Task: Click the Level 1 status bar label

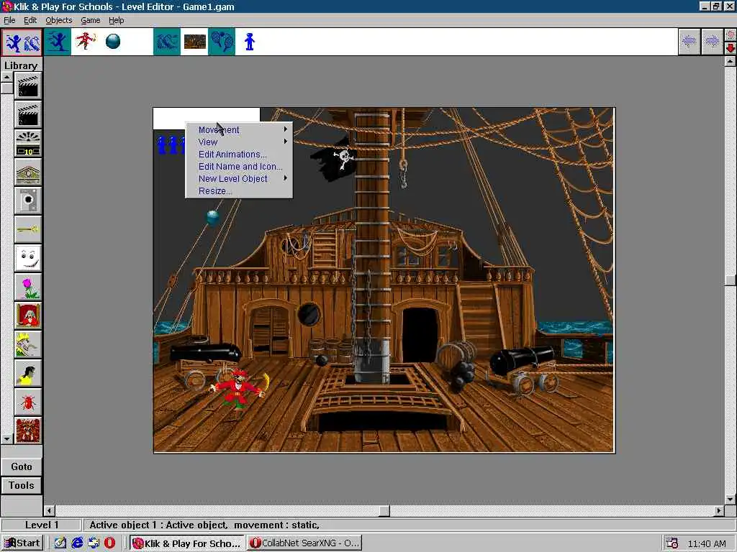Action: (41, 525)
